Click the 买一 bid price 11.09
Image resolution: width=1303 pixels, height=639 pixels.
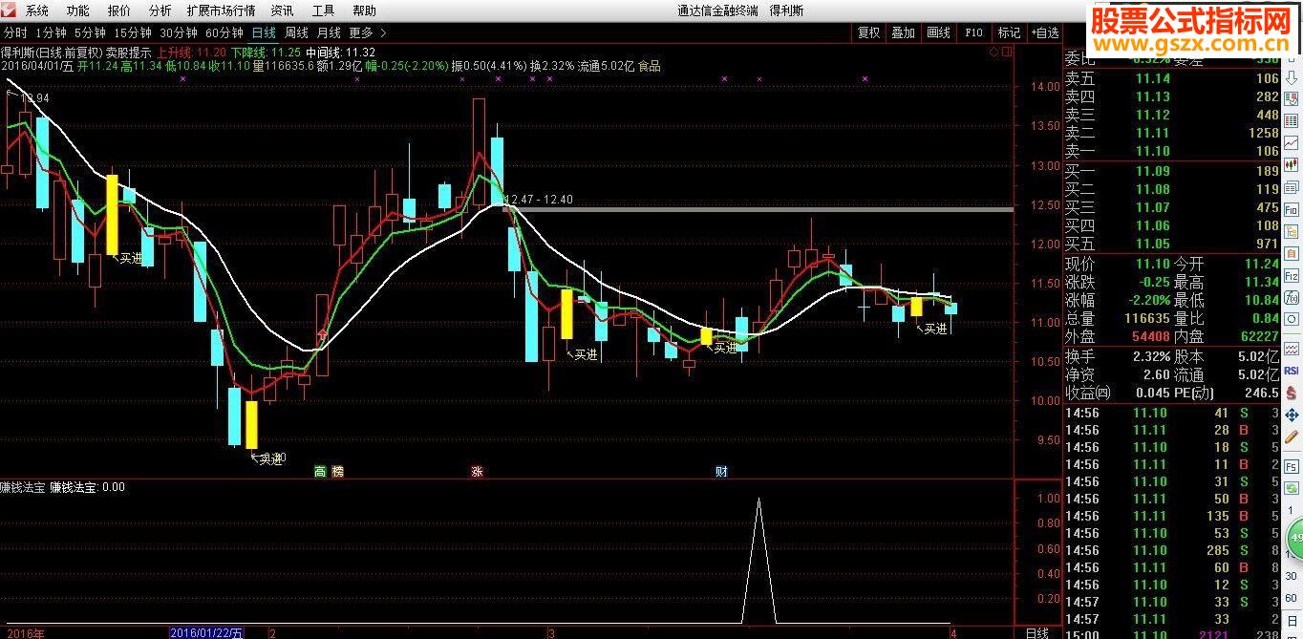[1152, 171]
